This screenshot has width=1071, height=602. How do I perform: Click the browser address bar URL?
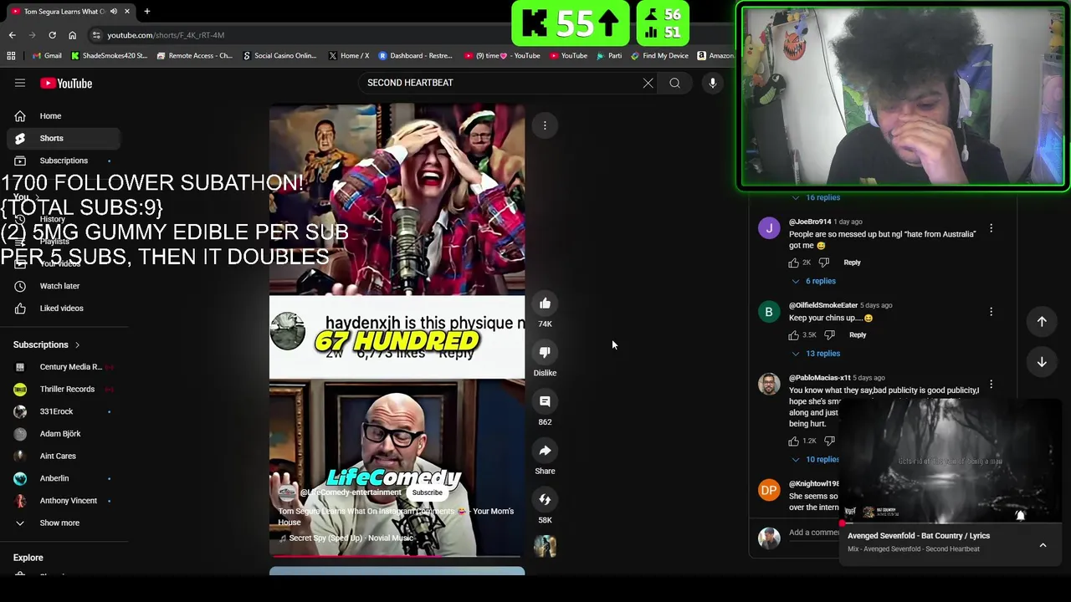click(166, 35)
